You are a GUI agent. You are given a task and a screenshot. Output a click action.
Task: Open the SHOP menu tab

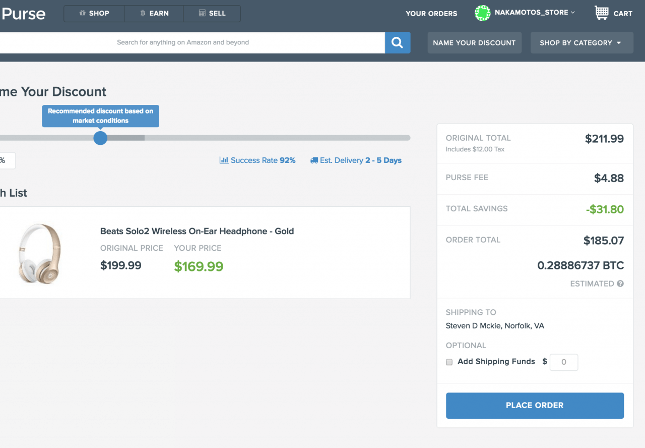click(94, 14)
